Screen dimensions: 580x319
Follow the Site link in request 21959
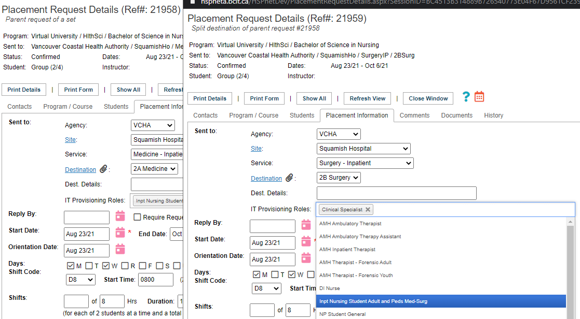(x=256, y=148)
